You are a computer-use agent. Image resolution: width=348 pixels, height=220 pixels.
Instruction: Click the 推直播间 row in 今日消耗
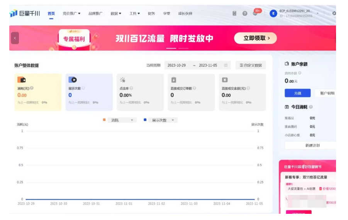pyautogui.click(x=300, y=127)
